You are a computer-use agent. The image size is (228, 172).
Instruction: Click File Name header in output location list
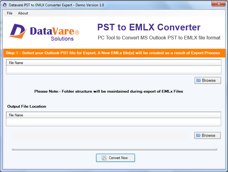tap(16, 115)
